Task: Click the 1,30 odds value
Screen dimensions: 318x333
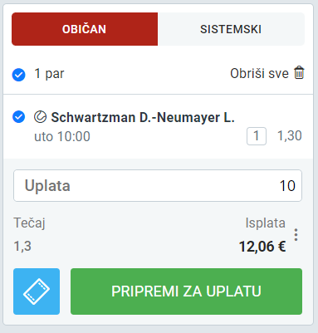Action: point(290,136)
